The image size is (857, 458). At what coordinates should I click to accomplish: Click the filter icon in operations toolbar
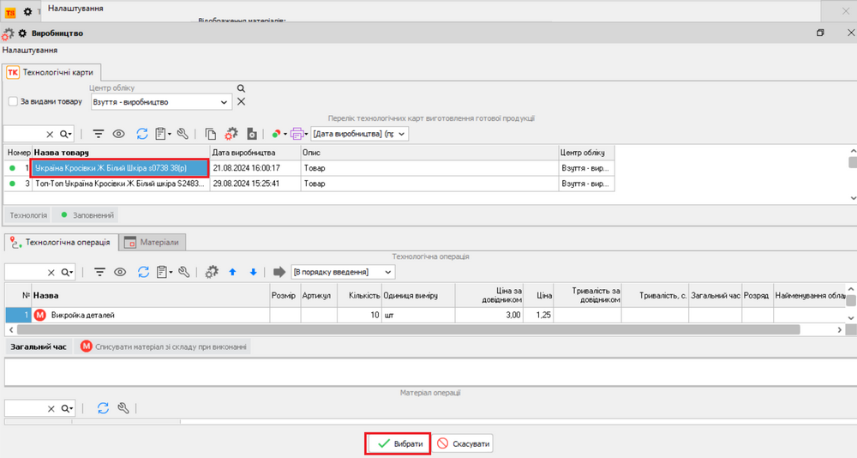click(x=99, y=272)
